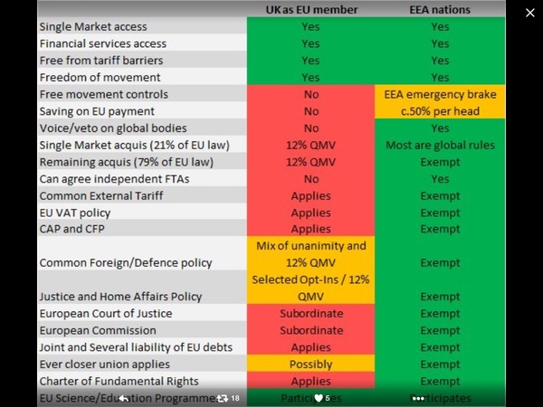
Task: Click the 'European Court of Justice' row label
Action: click(106, 313)
